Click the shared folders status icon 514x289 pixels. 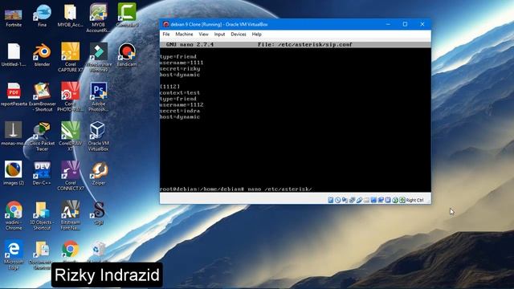[x=366, y=200]
